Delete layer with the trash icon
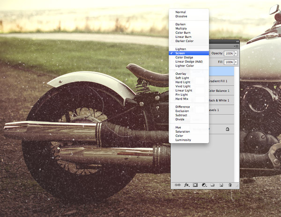Viewport: 281px width, 217px height. [230, 185]
